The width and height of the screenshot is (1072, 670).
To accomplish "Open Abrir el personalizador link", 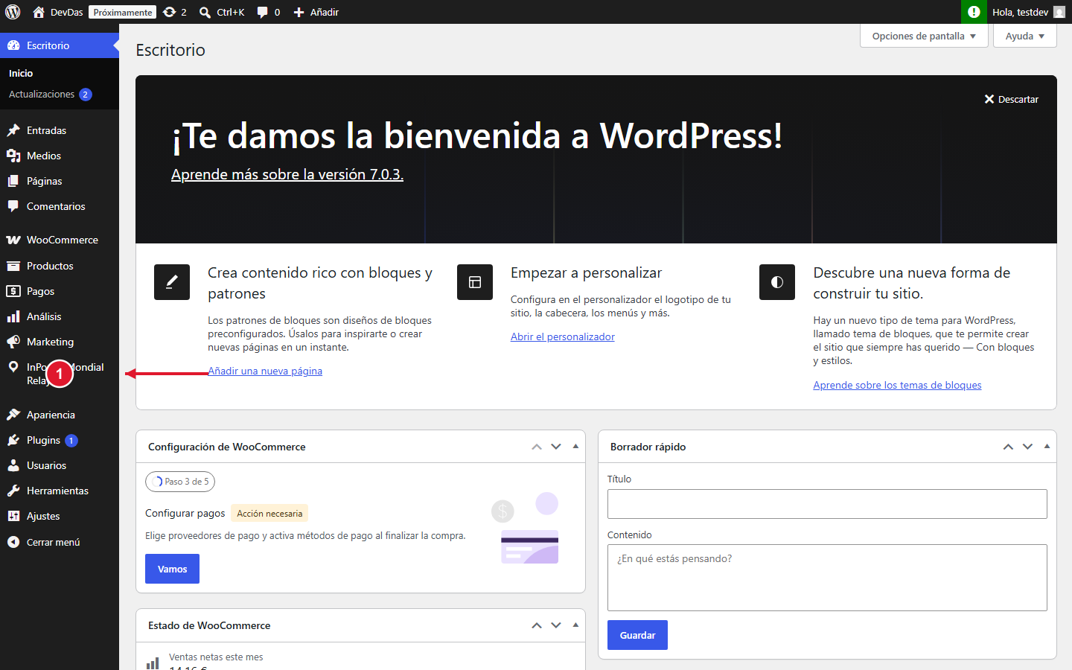I will click(x=563, y=336).
